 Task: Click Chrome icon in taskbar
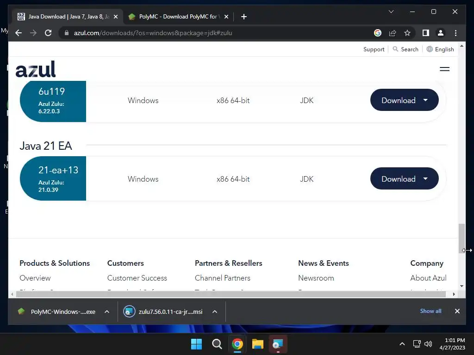coord(237,344)
